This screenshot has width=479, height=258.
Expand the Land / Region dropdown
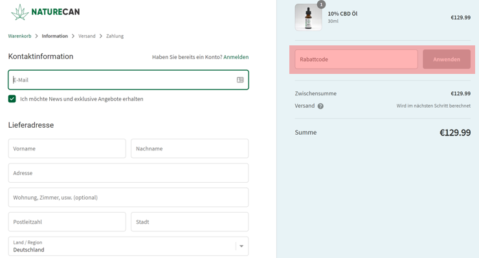pyautogui.click(x=128, y=246)
